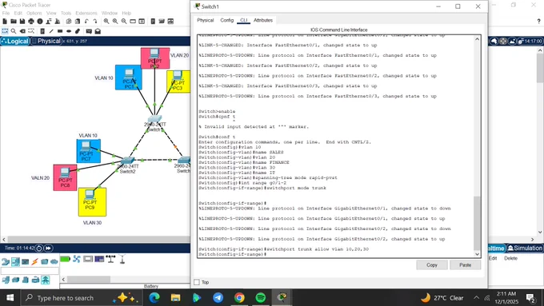This screenshot has width=544, height=306.
Task: Open the View menu
Action: pyautogui.click(x=51, y=13)
